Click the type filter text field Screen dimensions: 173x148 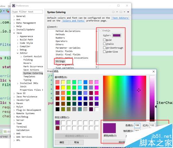[27, 12]
